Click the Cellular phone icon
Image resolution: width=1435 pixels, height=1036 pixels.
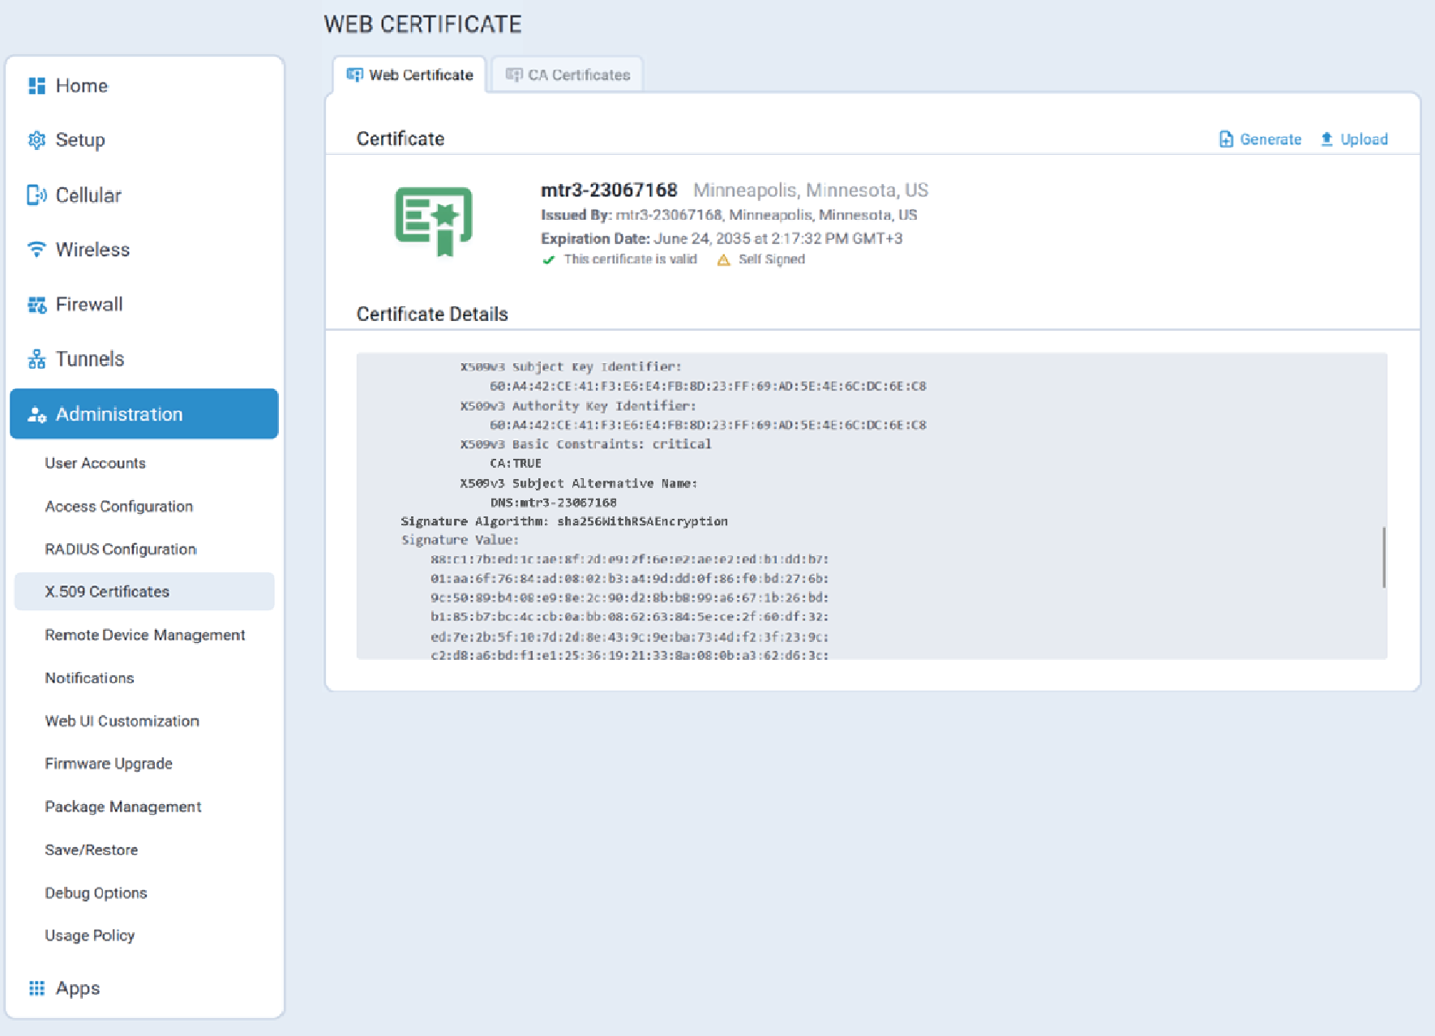coord(36,195)
